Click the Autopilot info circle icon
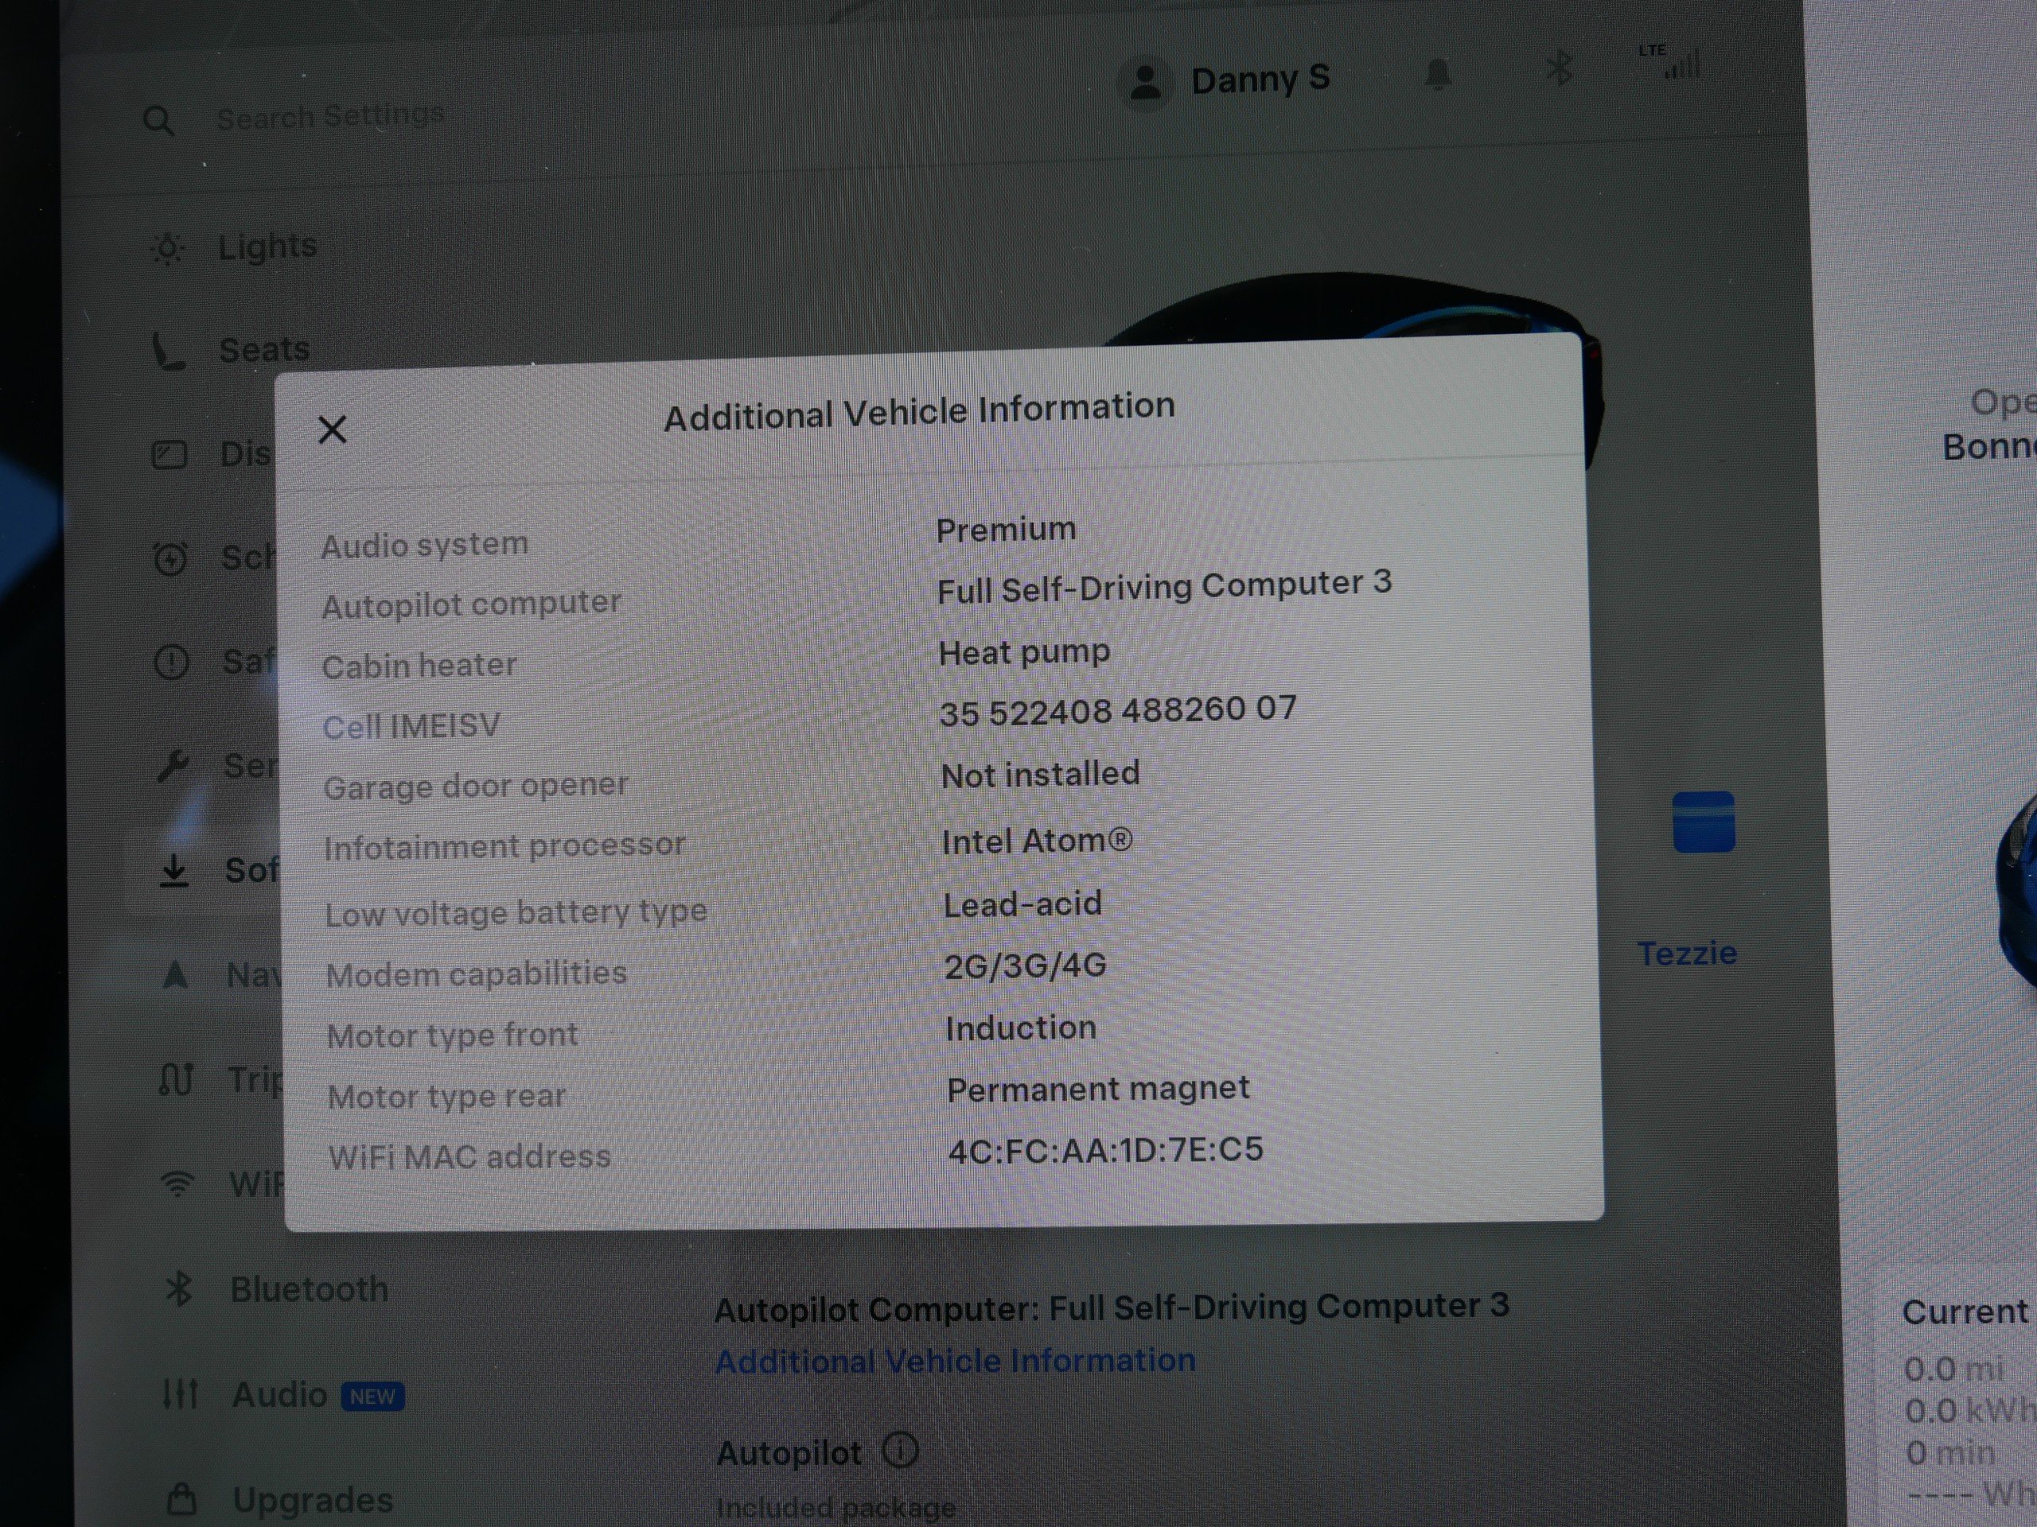The image size is (2037, 1527). (x=900, y=1451)
